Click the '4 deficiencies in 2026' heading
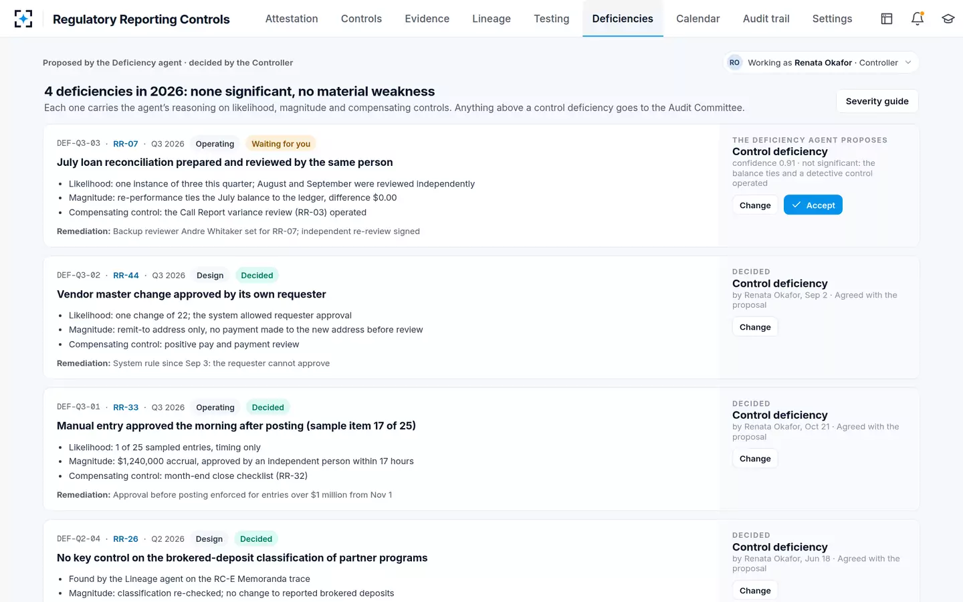963x602 pixels. (239, 92)
